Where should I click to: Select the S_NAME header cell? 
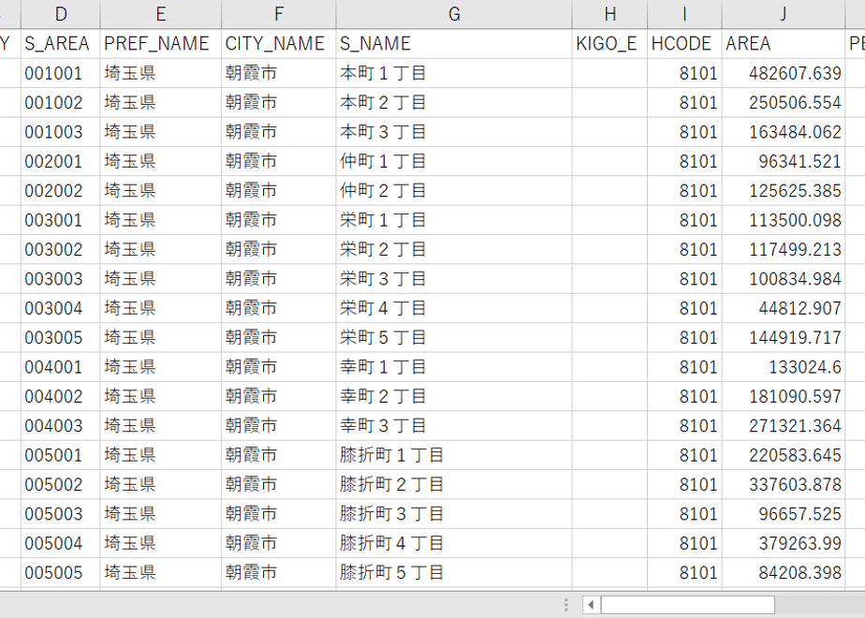point(454,44)
